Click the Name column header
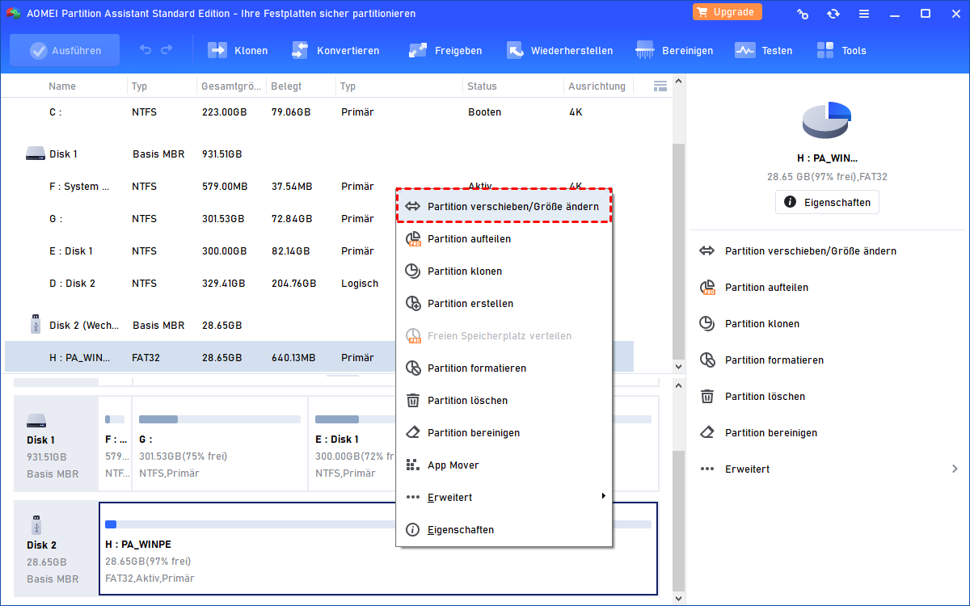This screenshot has height=606, width=970. click(x=62, y=86)
